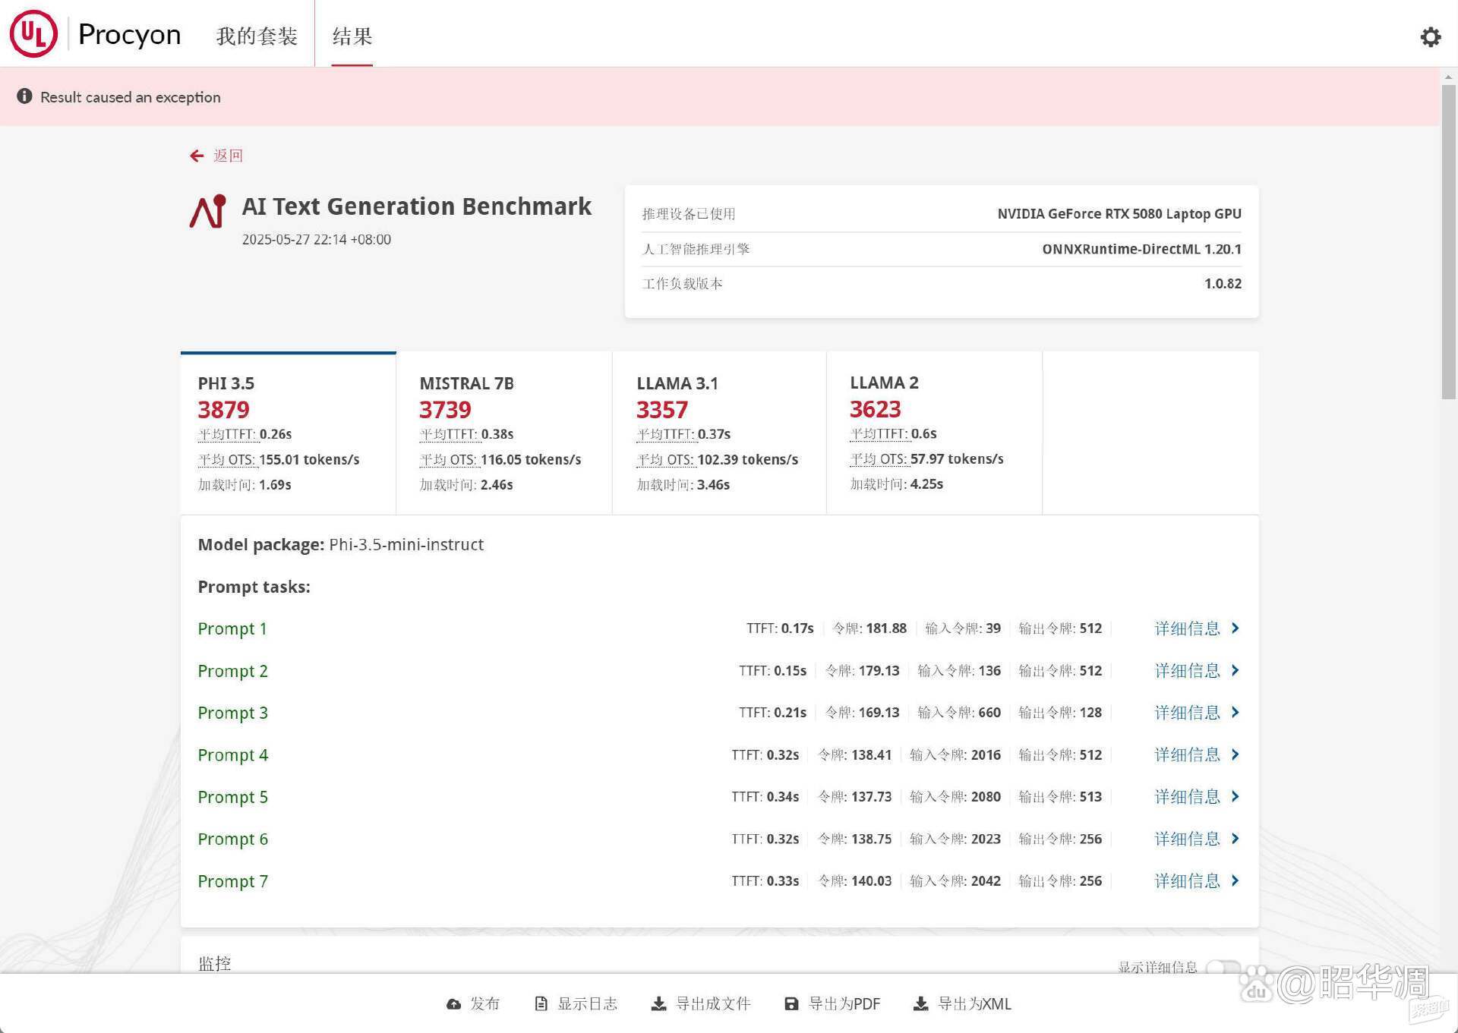Click 导出为PDF export button
The width and height of the screenshot is (1458, 1033).
832,1004
